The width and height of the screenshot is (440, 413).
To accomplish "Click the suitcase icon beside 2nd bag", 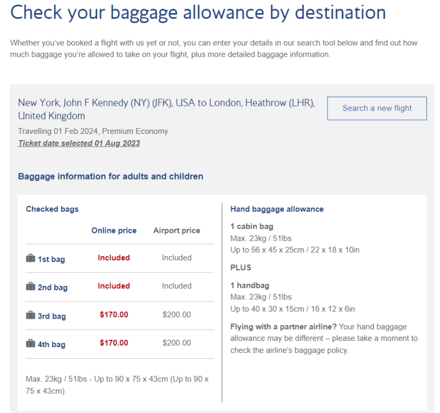I will click(30, 287).
